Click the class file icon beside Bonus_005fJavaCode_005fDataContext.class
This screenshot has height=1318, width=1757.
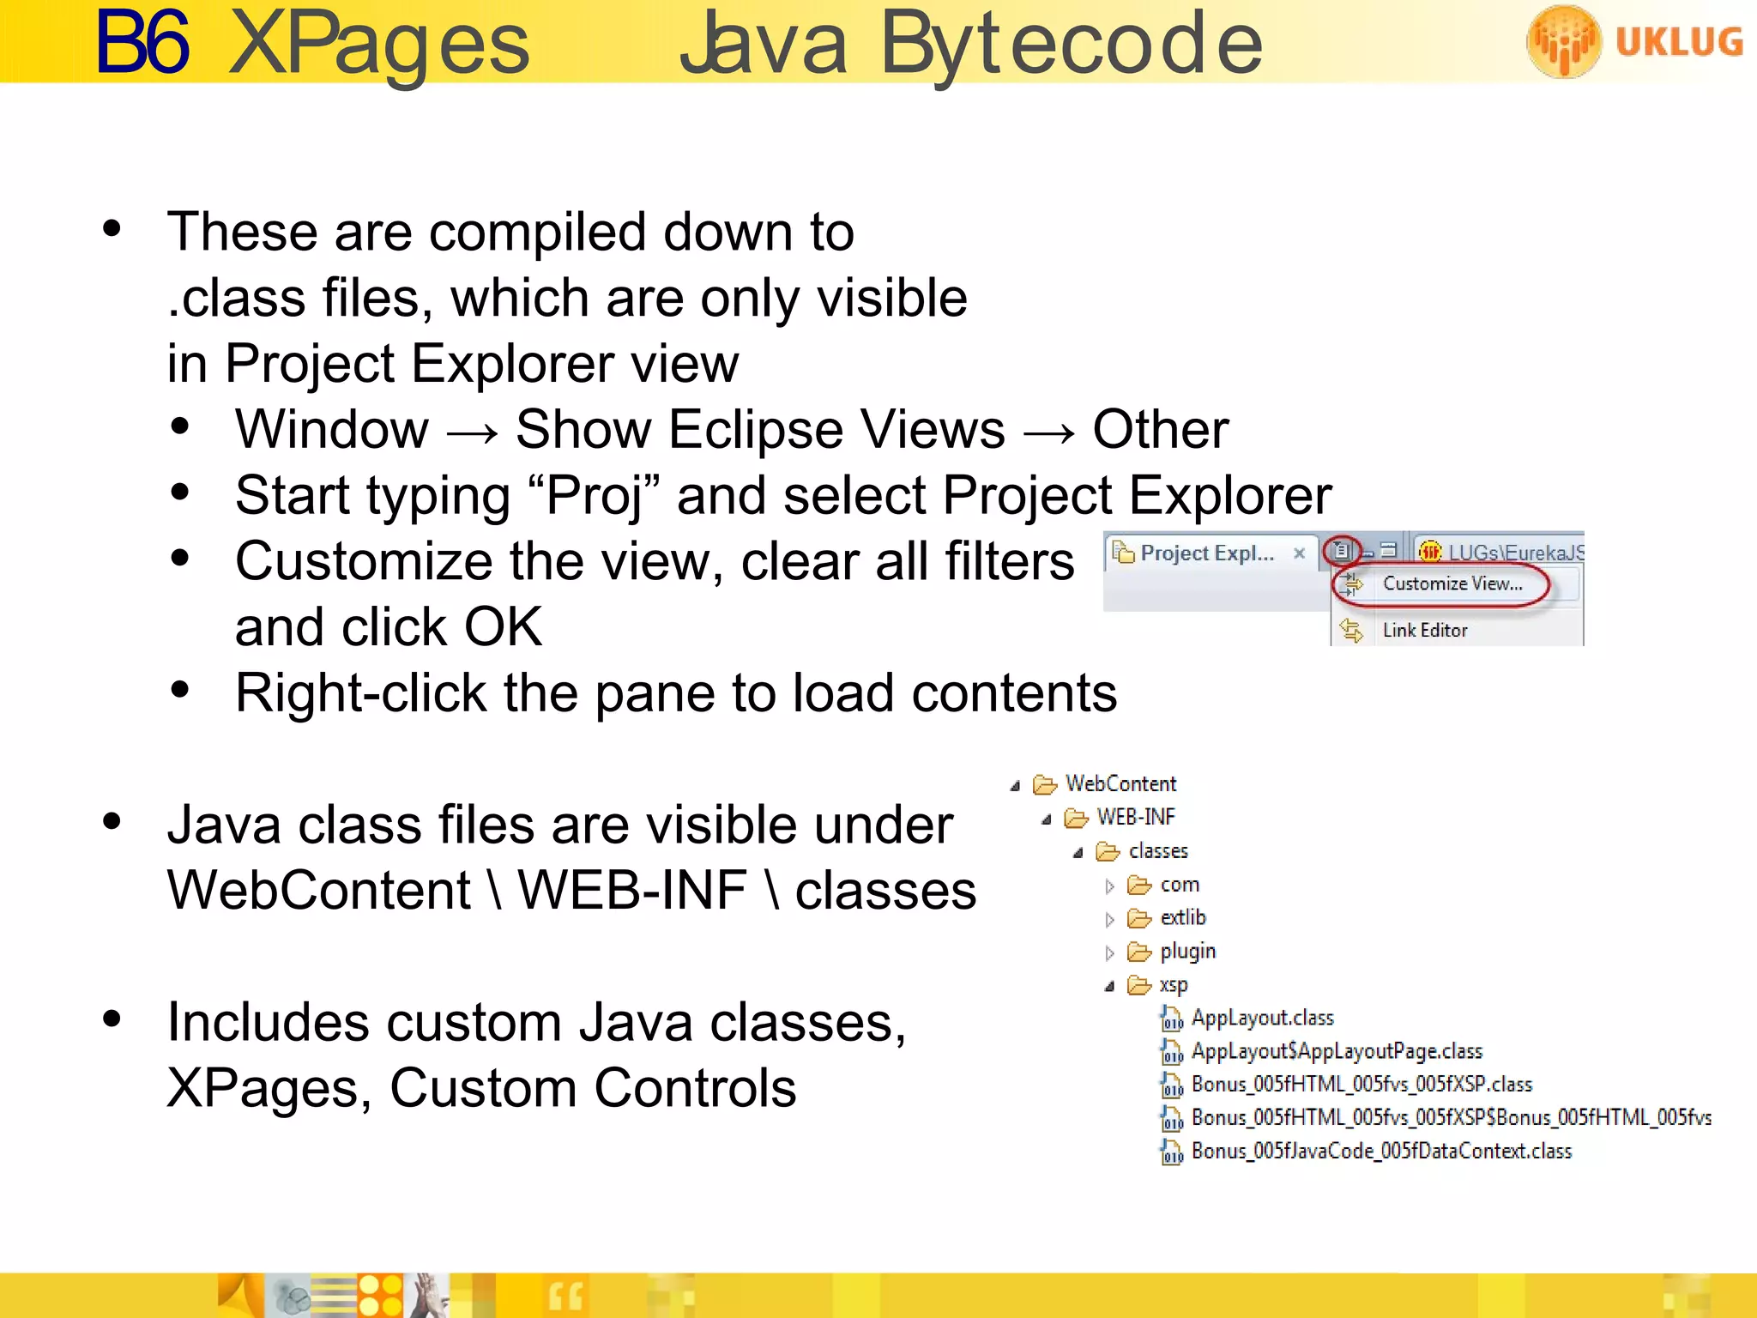(x=1171, y=1152)
